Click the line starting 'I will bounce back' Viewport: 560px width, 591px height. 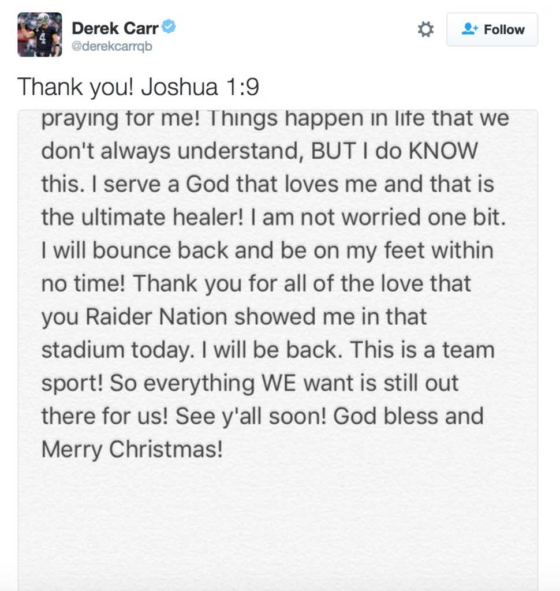click(267, 250)
